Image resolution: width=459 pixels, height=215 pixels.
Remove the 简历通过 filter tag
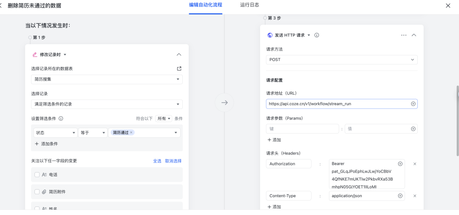coord(131,133)
